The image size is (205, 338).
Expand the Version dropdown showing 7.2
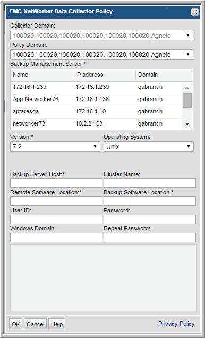click(55, 146)
